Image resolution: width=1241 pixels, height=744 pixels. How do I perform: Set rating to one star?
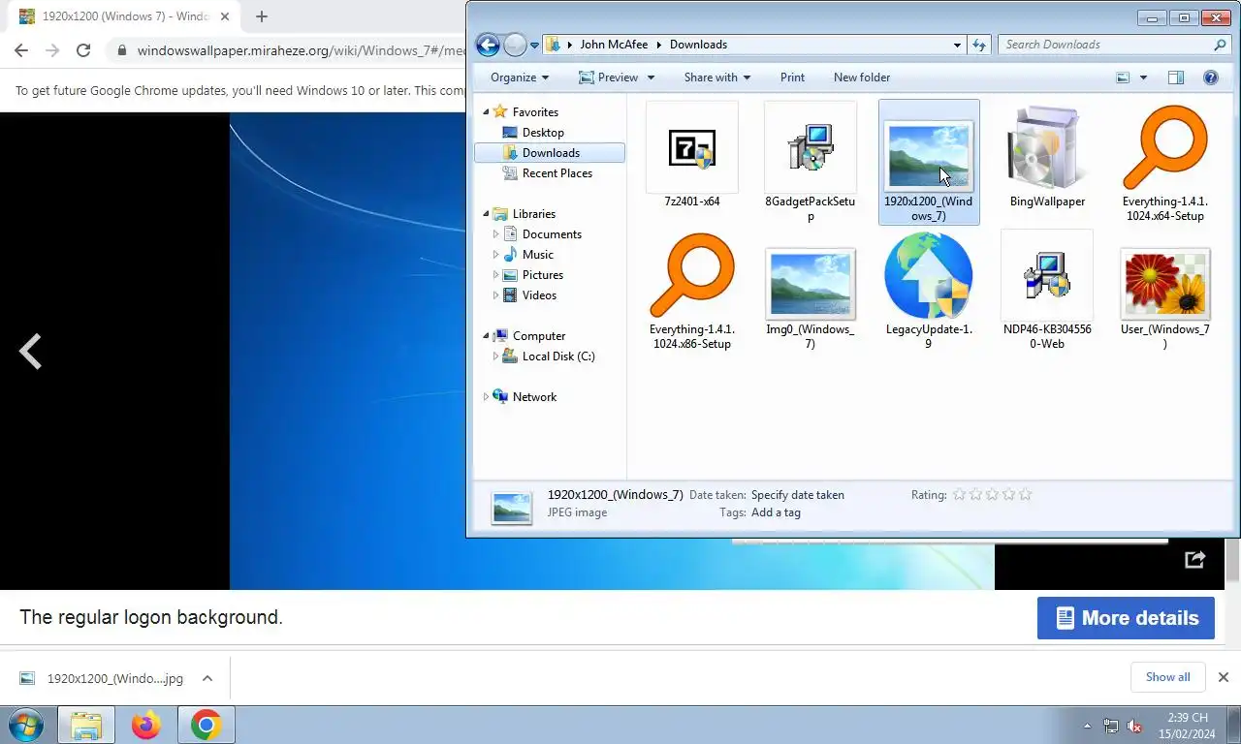pyautogui.click(x=960, y=494)
